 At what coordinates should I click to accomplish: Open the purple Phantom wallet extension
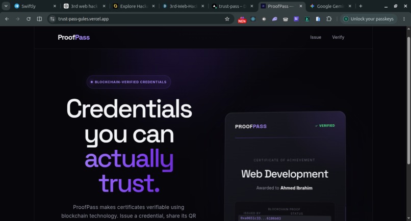(x=275, y=19)
